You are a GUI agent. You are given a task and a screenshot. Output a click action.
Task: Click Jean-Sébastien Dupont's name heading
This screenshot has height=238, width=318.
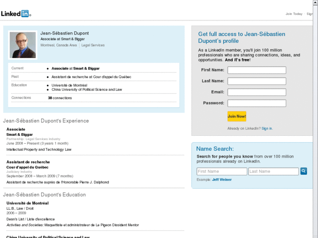(64, 33)
